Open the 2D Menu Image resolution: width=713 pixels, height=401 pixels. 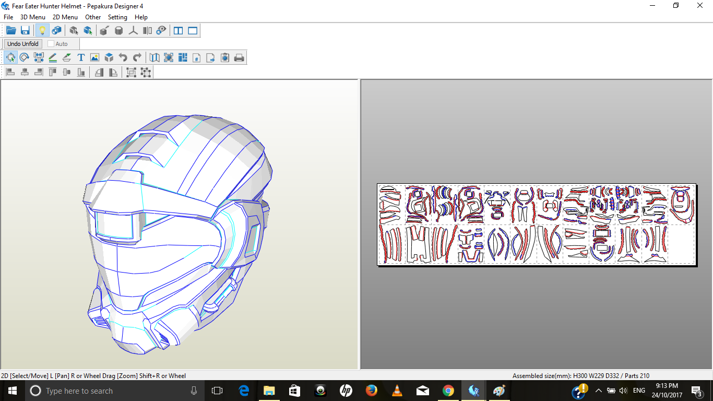(65, 17)
